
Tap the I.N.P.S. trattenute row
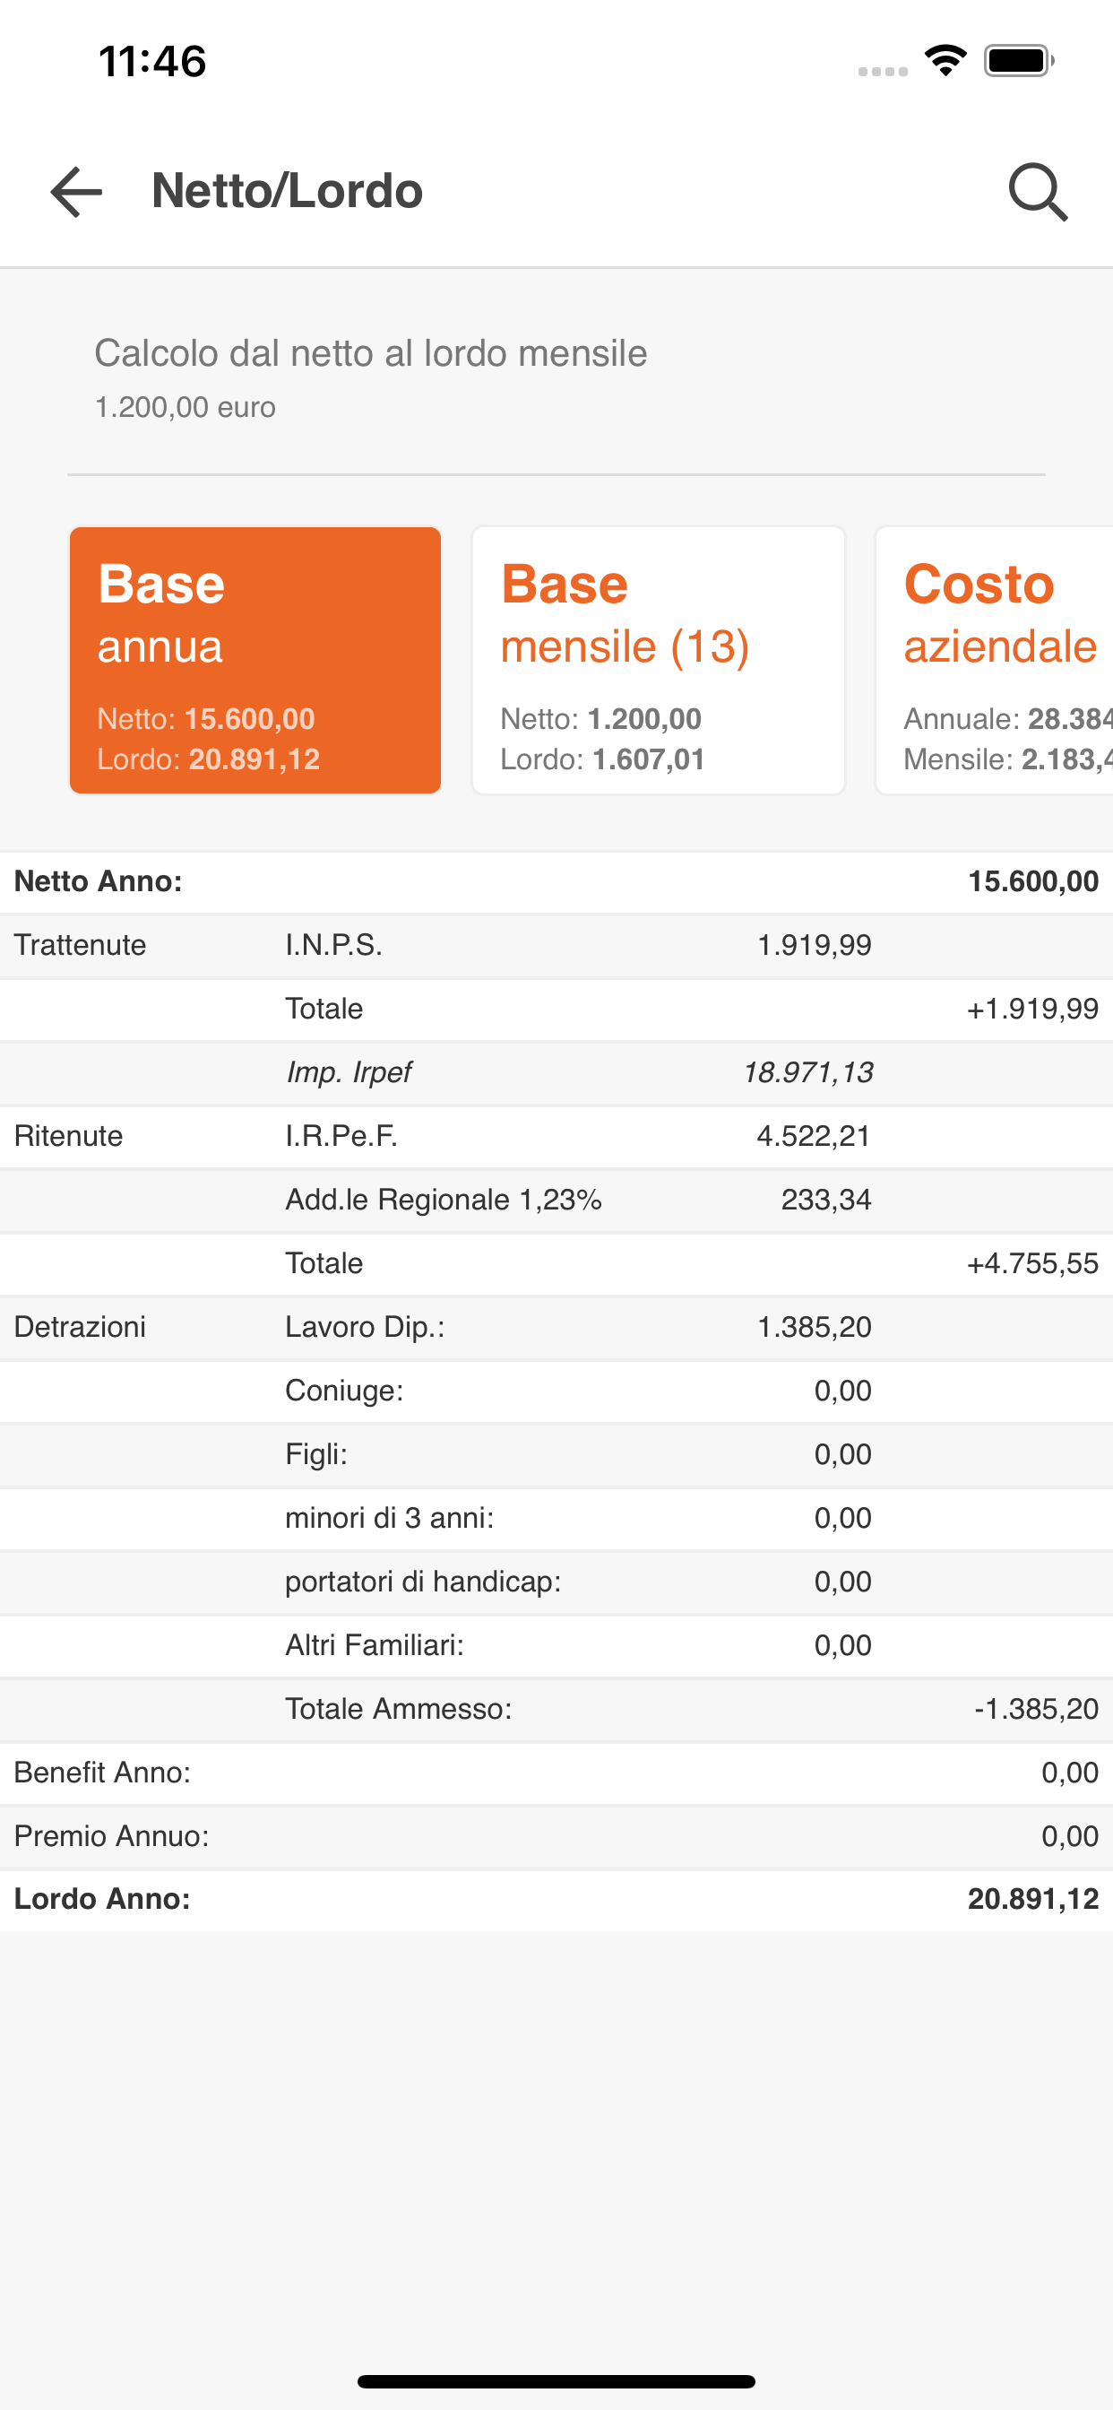556,945
